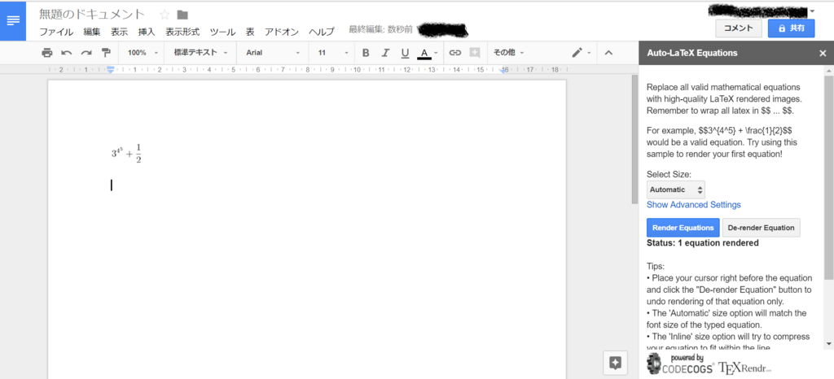
Task: Click the 最終編集 last edit link
Action: [x=380, y=30]
